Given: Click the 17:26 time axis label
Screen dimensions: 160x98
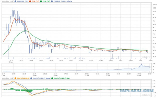Looking at the screenshot, I should pyautogui.click(x=91, y=60).
